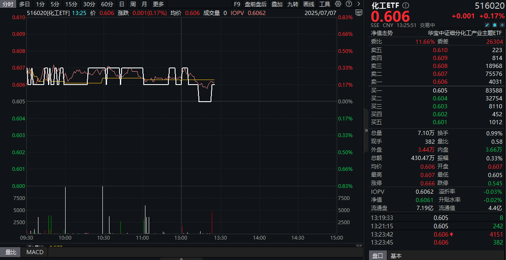506x260 pixels.
Task: Open the 工具 tools menu
Action: [x=325, y=4]
